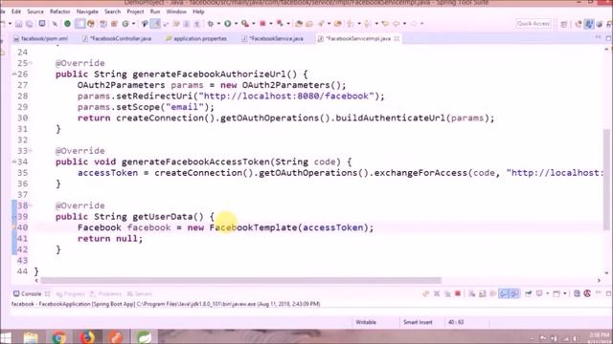Open dropdown next to green G icon
This screenshot has width=613, height=344.
click(133, 24)
